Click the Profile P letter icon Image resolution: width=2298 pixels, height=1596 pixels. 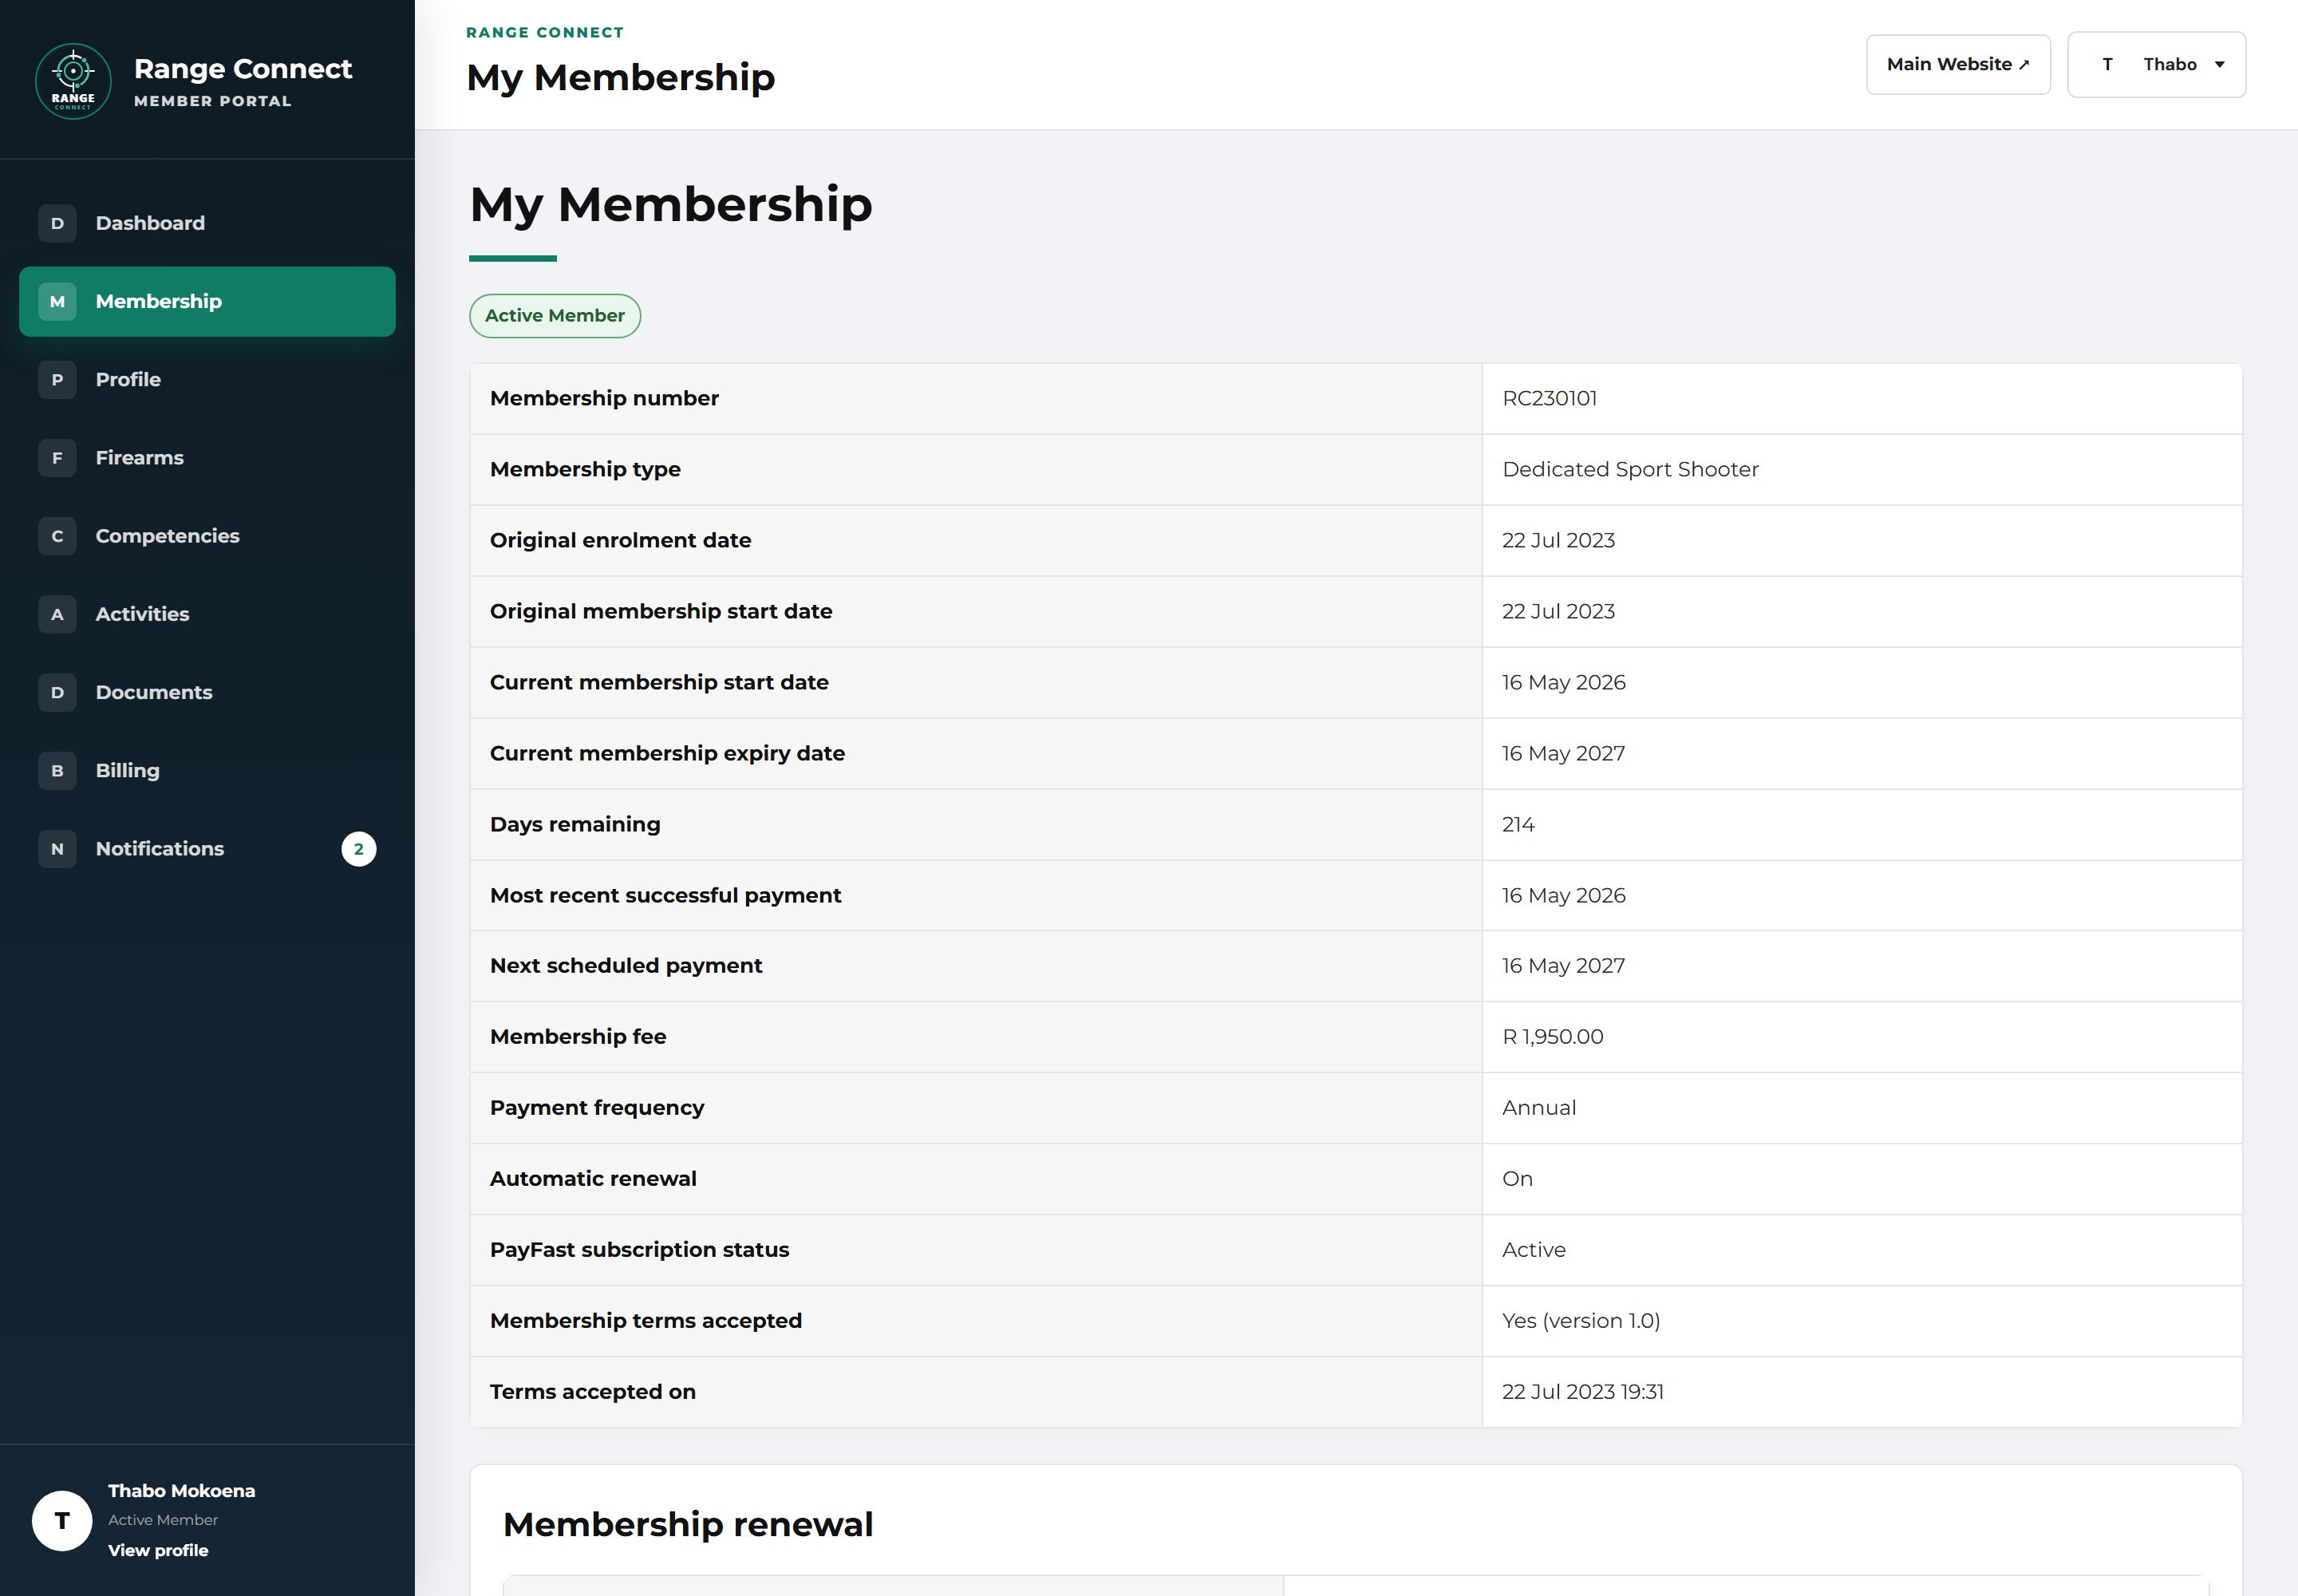coord(57,379)
